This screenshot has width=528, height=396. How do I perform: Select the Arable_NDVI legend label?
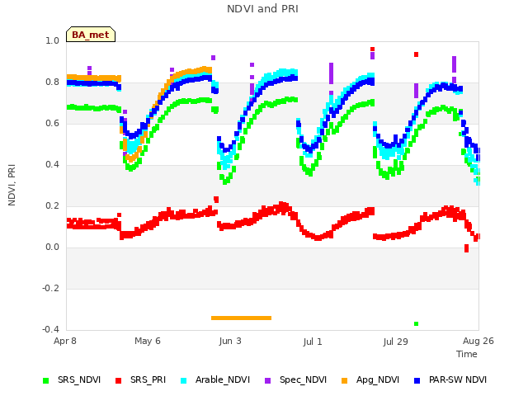coord(223,379)
